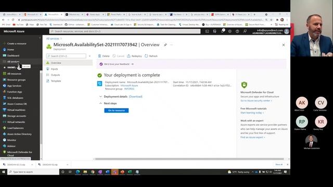Open the Microsoft Azure subscription link
The image size is (333, 187).
tap(129, 85)
